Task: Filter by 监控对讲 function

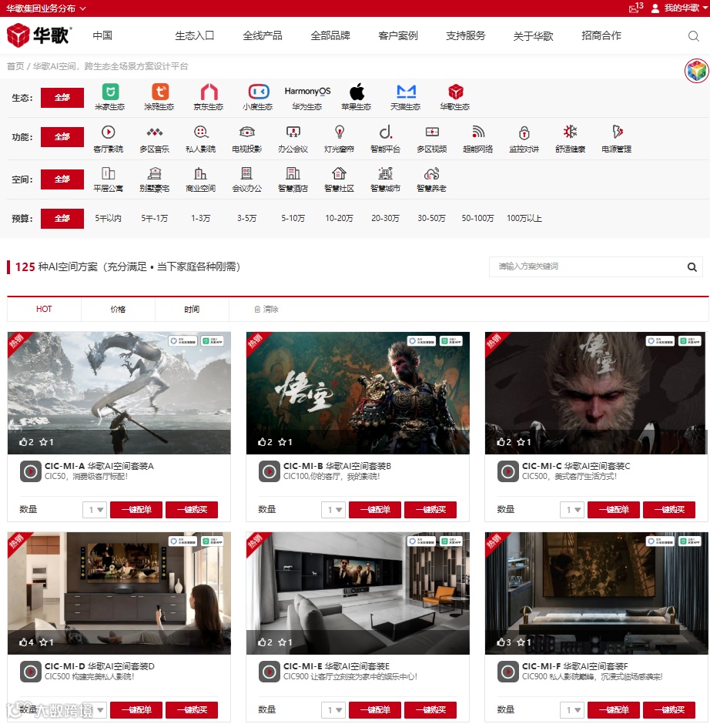Action: [524, 139]
